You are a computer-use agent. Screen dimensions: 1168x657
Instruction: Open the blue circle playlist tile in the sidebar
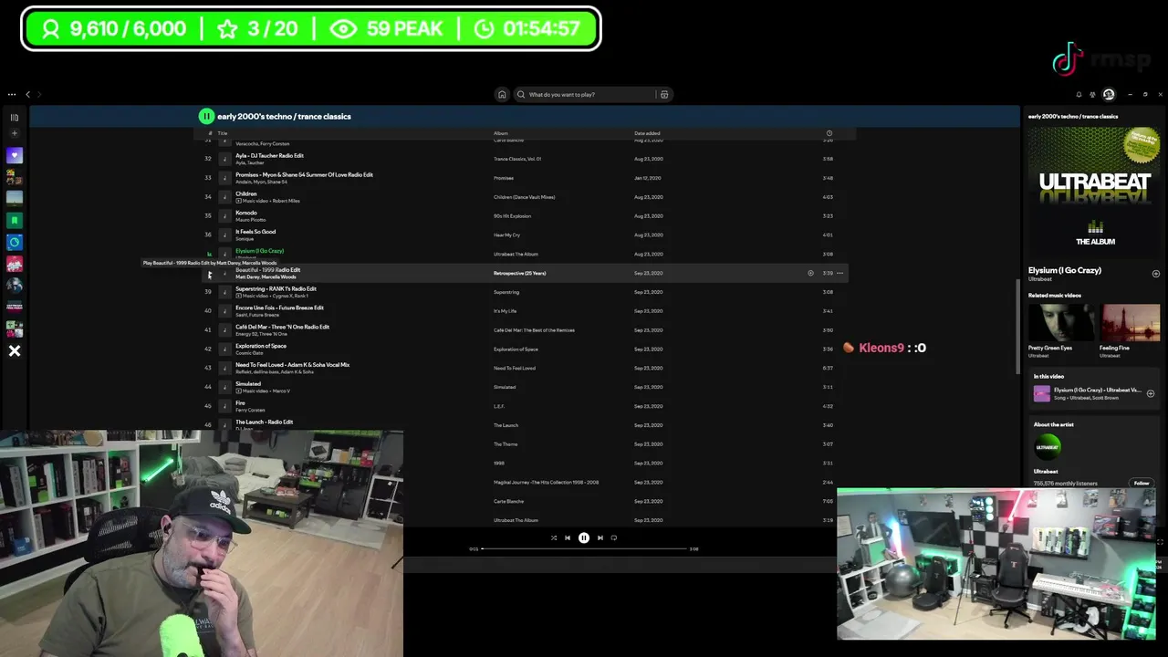[15, 242]
